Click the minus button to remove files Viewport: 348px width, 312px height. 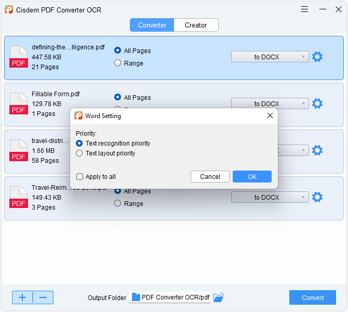(43, 297)
